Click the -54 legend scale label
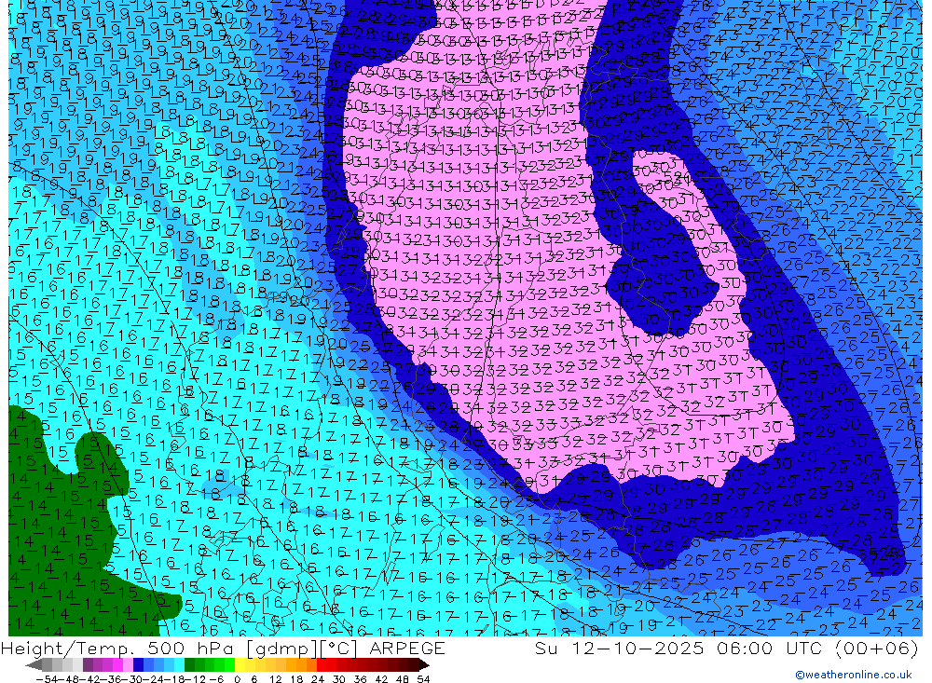Screen dimensions: 932x683 pos(47,679)
